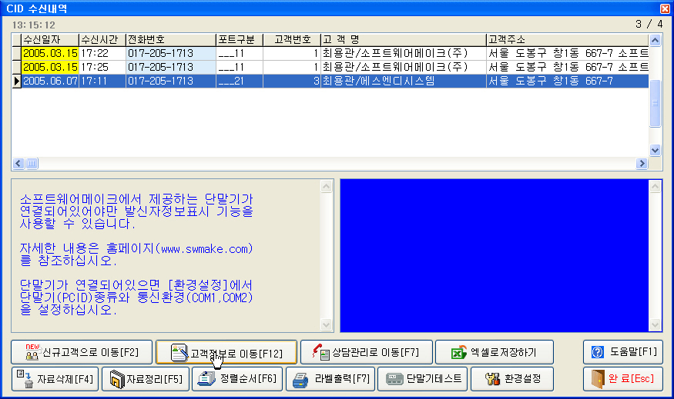The width and height of the screenshot is (674, 399).
Task: Click the 고객정보로 이동[F12] button
Action: 226,353
